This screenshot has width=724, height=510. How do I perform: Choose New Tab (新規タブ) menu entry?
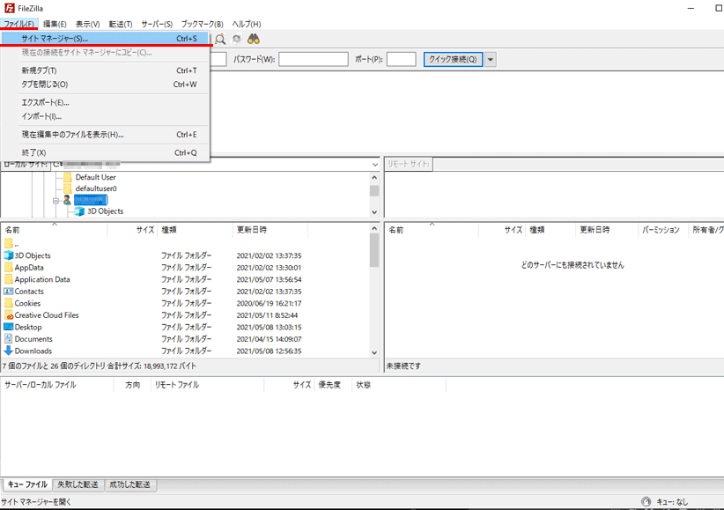coord(106,70)
